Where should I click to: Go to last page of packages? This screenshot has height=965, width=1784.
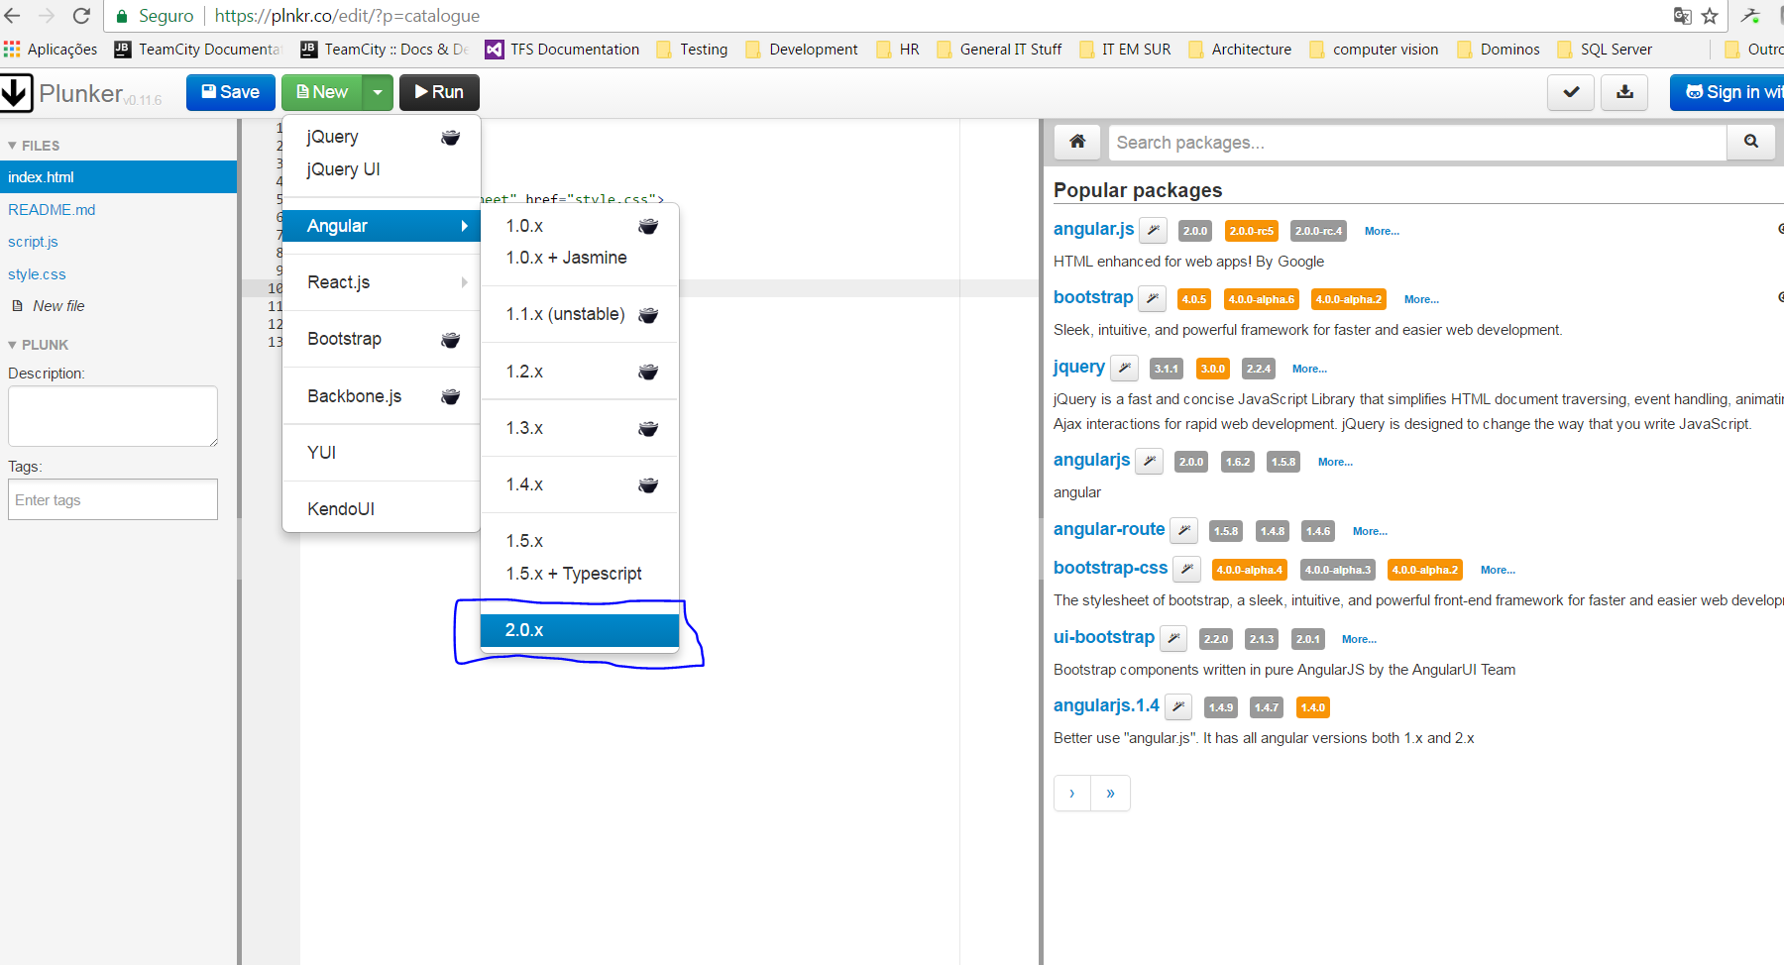[x=1110, y=794]
